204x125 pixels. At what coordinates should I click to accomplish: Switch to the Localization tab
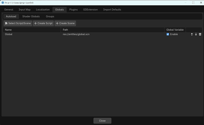[x=43, y=10]
